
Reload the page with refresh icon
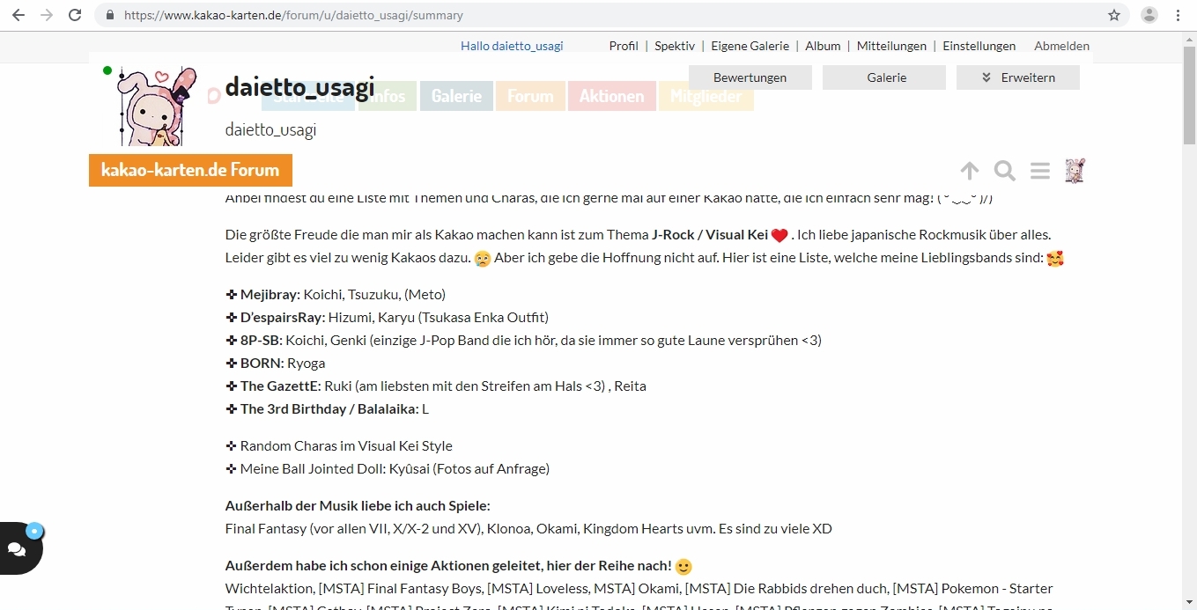coord(76,15)
